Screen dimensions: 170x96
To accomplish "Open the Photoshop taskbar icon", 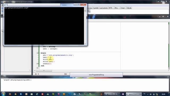I will tap(69, 94).
